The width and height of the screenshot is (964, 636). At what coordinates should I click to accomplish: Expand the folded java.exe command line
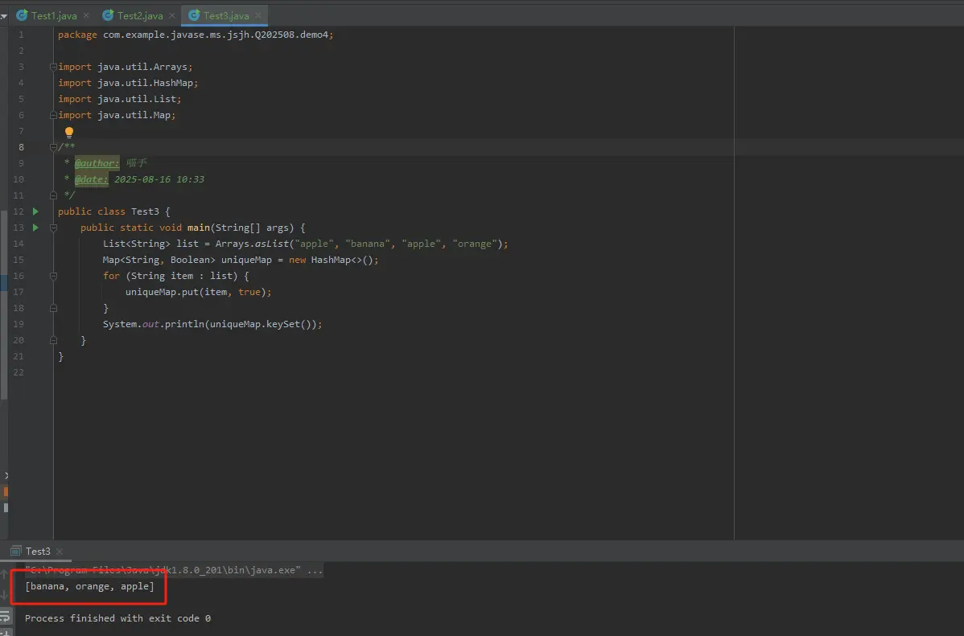point(174,570)
